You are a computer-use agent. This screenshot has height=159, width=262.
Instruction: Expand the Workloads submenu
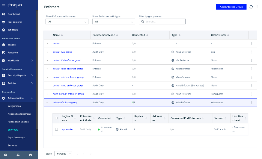(x=32, y=60)
